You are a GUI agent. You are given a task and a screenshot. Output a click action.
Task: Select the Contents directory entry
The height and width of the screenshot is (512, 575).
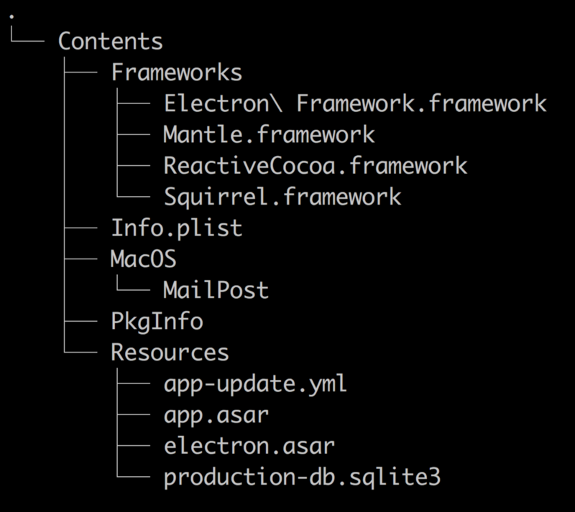110,41
